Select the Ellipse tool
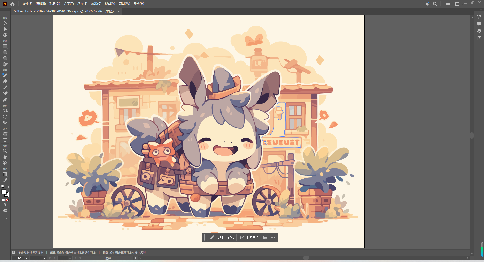The height and width of the screenshot is (262, 484). click(5, 52)
